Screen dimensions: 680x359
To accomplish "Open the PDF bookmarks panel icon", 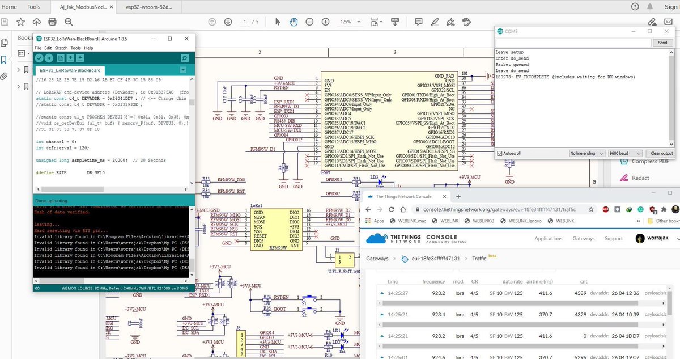I will pos(5,60).
